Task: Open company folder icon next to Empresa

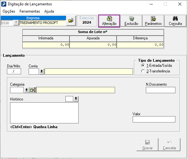Action: click(71, 21)
